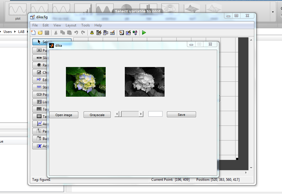Pick the Pop-up Menu component in palette
The height and width of the screenshot is (194, 282).
point(40,94)
